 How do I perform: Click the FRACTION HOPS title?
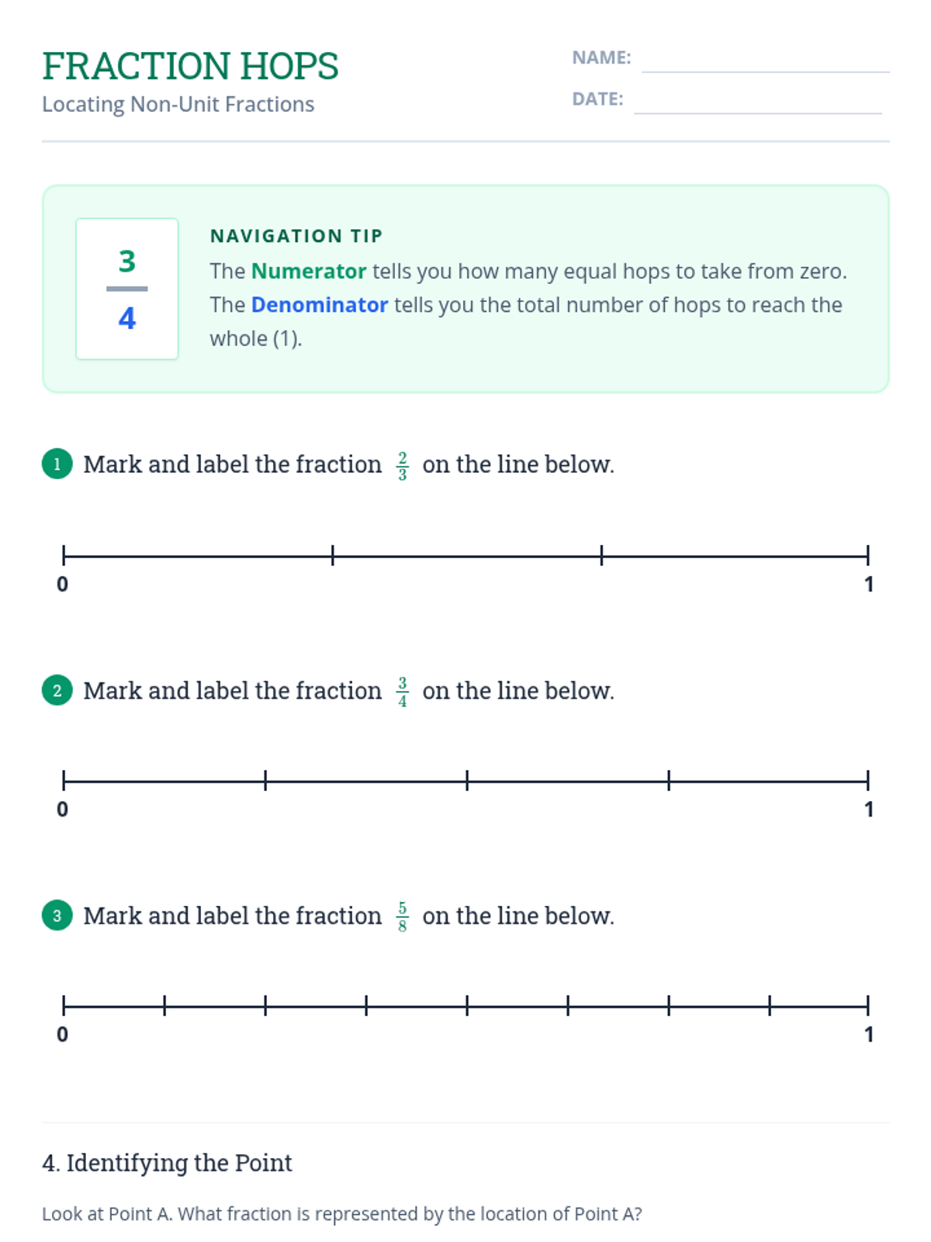(x=190, y=66)
